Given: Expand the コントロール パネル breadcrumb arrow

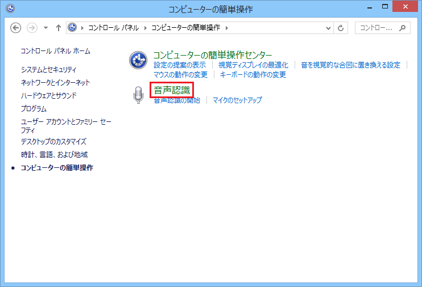Looking at the screenshot, I should (147, 28).
